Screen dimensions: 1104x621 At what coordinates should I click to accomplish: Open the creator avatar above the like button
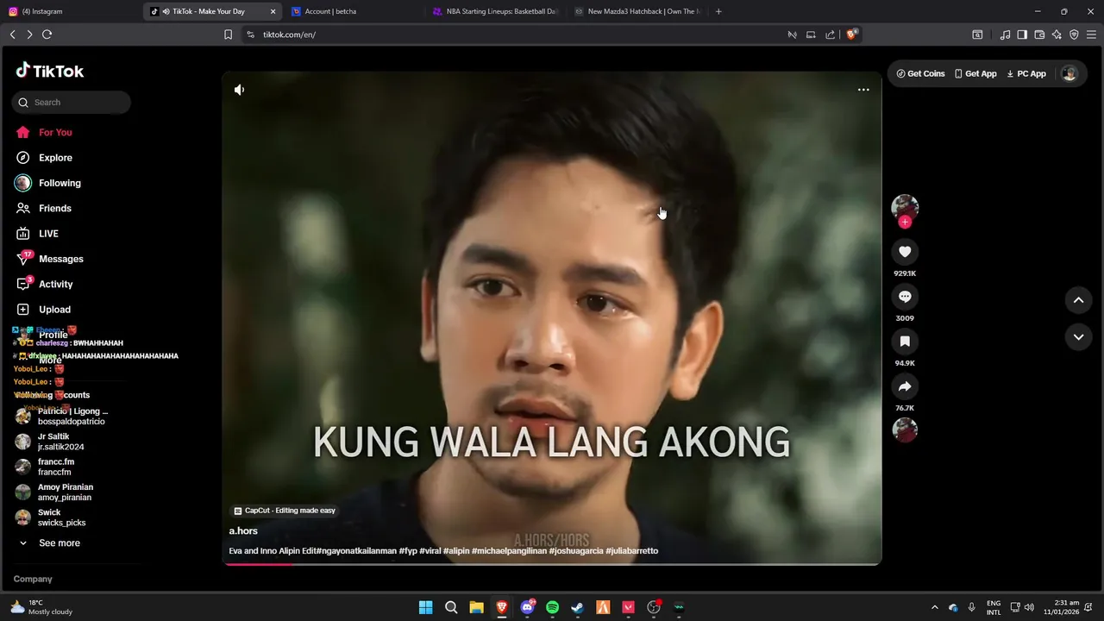coord(905,207)
